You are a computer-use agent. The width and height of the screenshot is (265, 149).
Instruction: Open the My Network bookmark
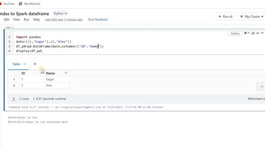(x=29, y=4)
